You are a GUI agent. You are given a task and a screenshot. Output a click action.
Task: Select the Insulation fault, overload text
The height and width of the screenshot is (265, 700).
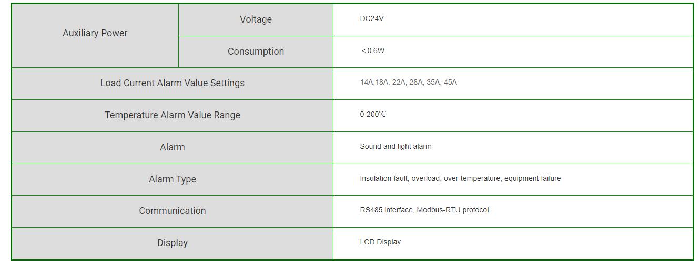tap(401, 179)
